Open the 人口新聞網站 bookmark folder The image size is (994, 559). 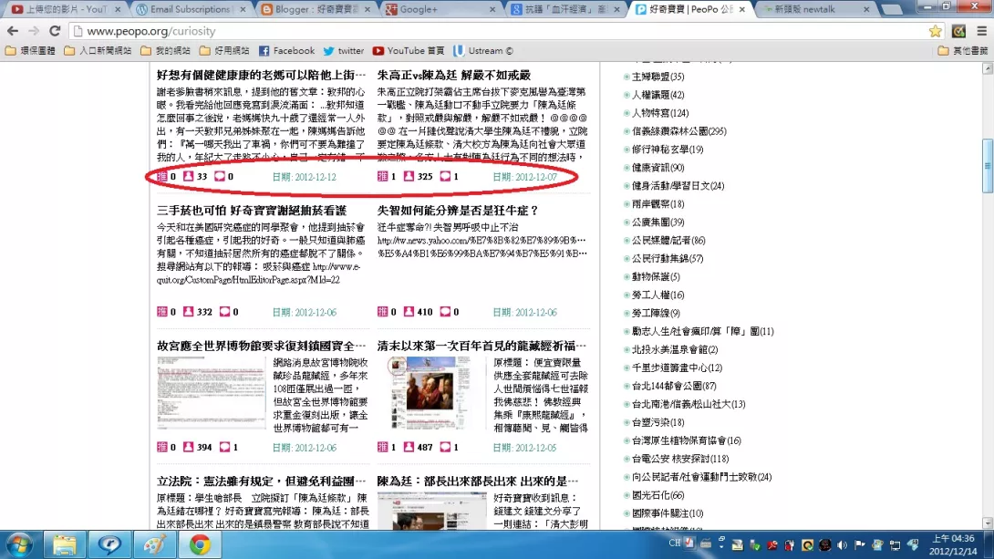pos(98,51)
